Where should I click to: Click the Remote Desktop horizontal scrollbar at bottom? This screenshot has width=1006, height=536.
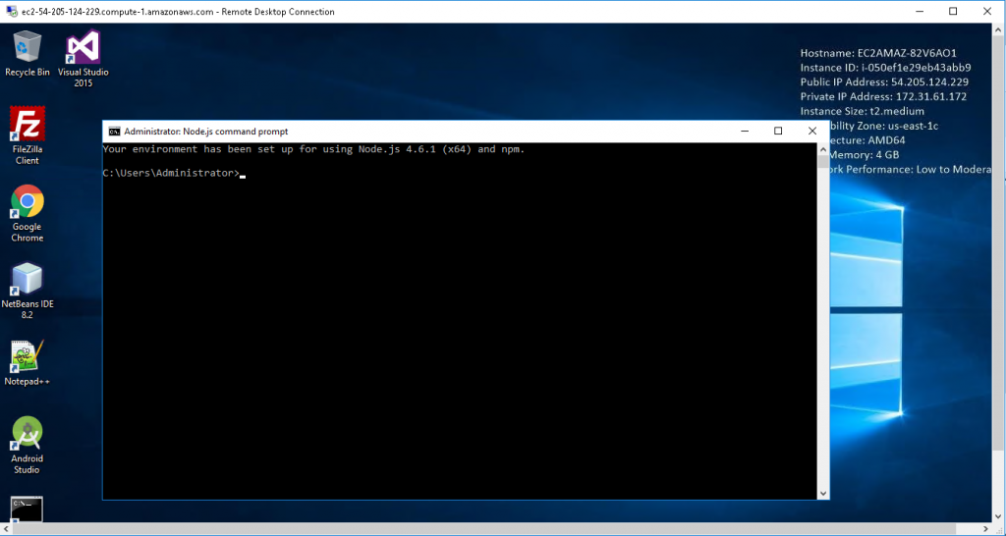[x=491, y=528]
